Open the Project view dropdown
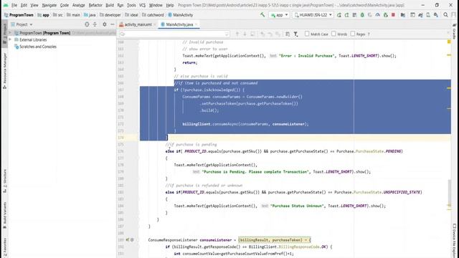The height and width of the screenshot is (258, 459). click(x=22, y=24)
